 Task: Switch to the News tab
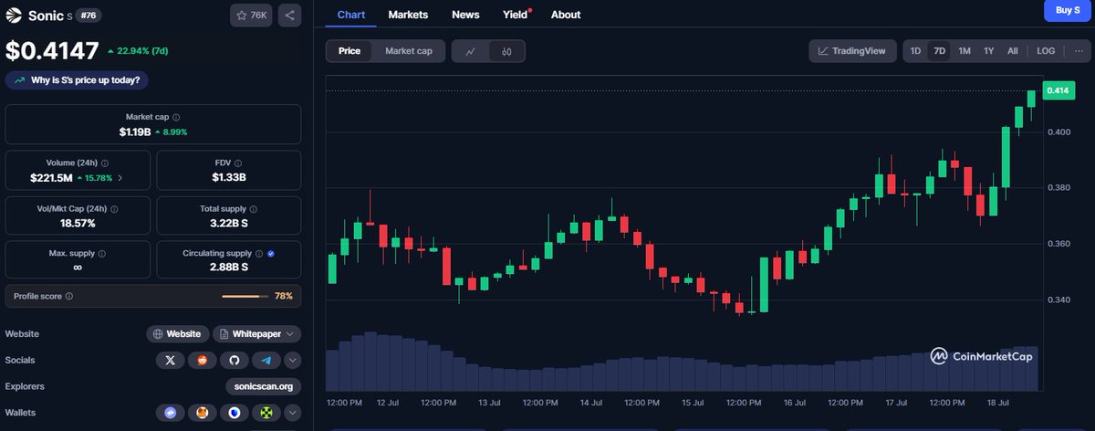coord(465,15)
